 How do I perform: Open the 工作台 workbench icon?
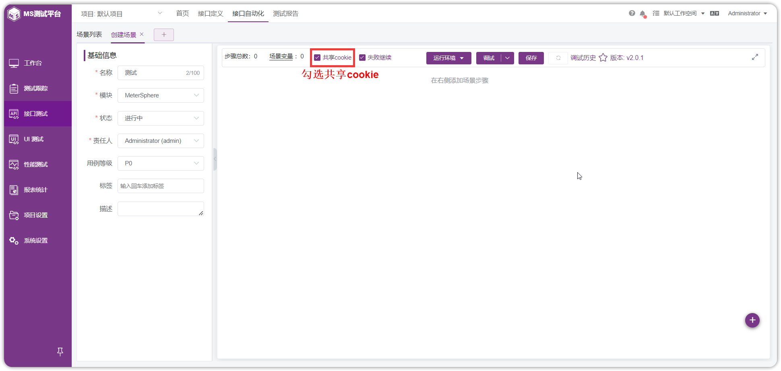coord(14,63)
